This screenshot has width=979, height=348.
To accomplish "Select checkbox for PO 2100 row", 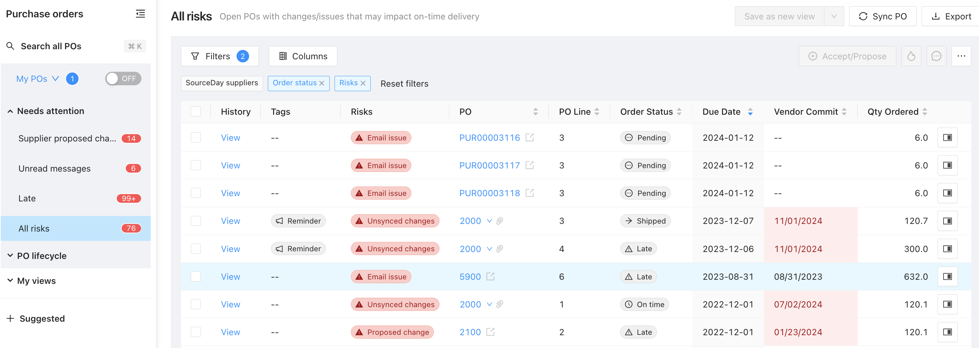I will coord(196,332).
